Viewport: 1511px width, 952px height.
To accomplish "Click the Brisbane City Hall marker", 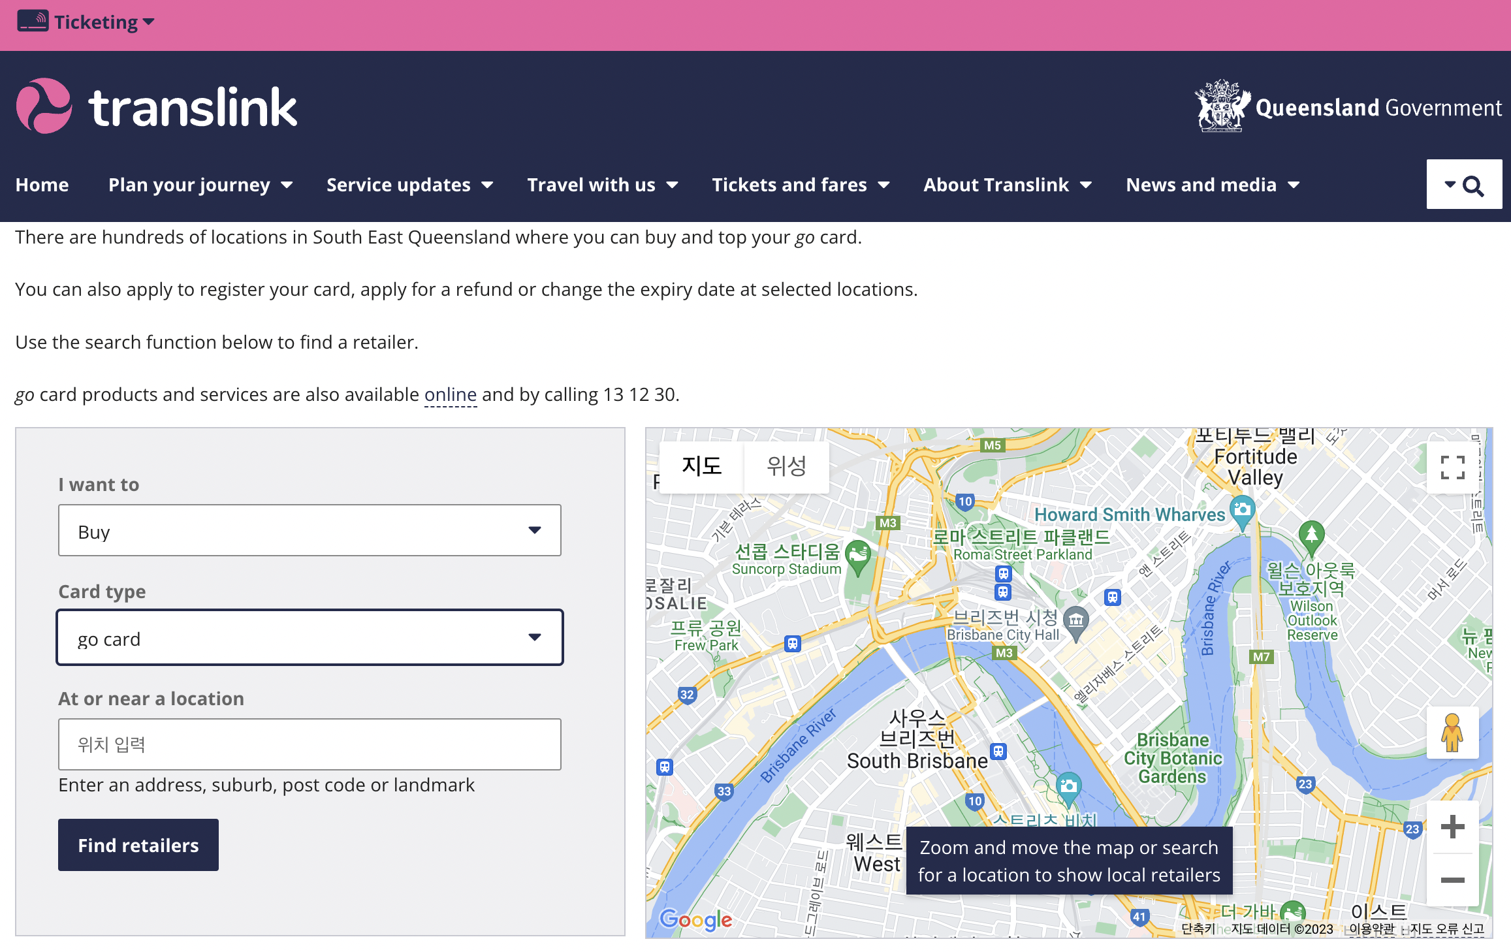I will (1076, 620).
